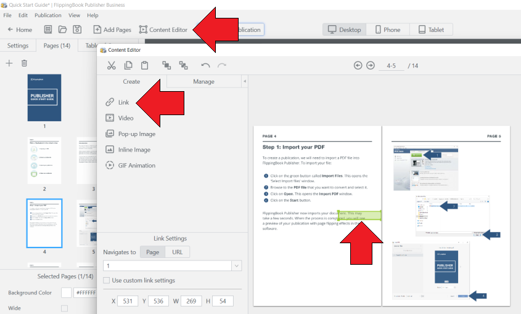Open the Content Editor from toolbar
Screen dimensions: 521x314
tap(163, 30)
